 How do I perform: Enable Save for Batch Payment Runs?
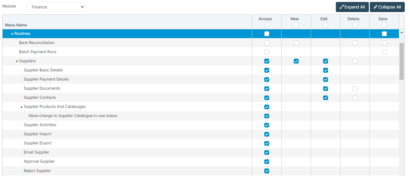(384, 52)
